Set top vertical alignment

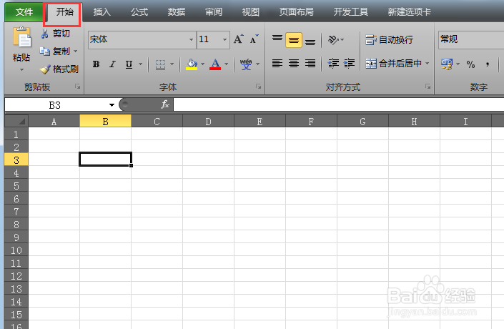tap(277, 39)
